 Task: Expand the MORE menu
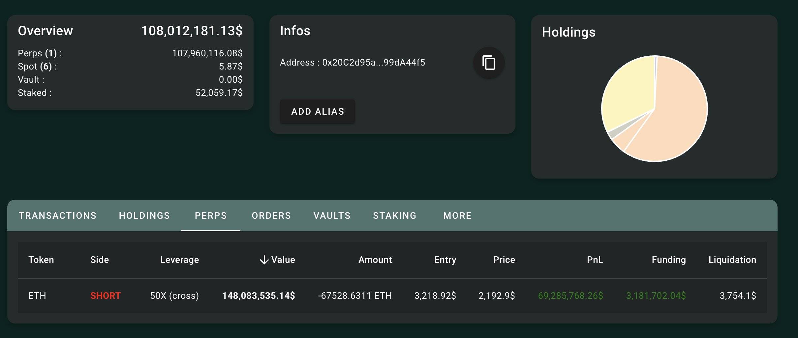pos(457,215)
